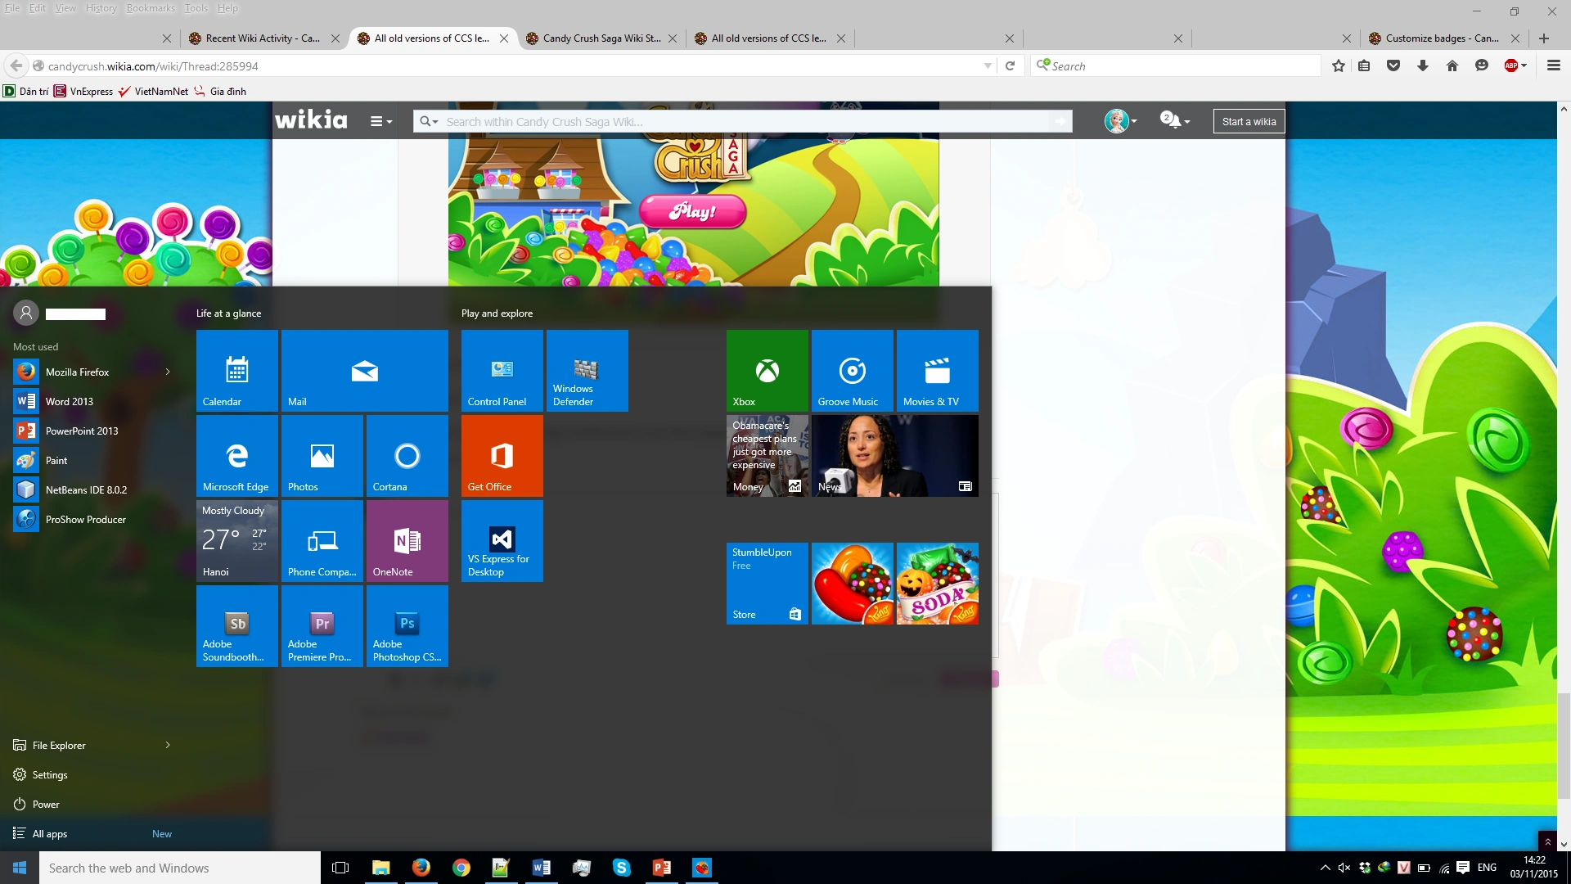Launch Adobe Photoshop CS tile

[407, 626]
